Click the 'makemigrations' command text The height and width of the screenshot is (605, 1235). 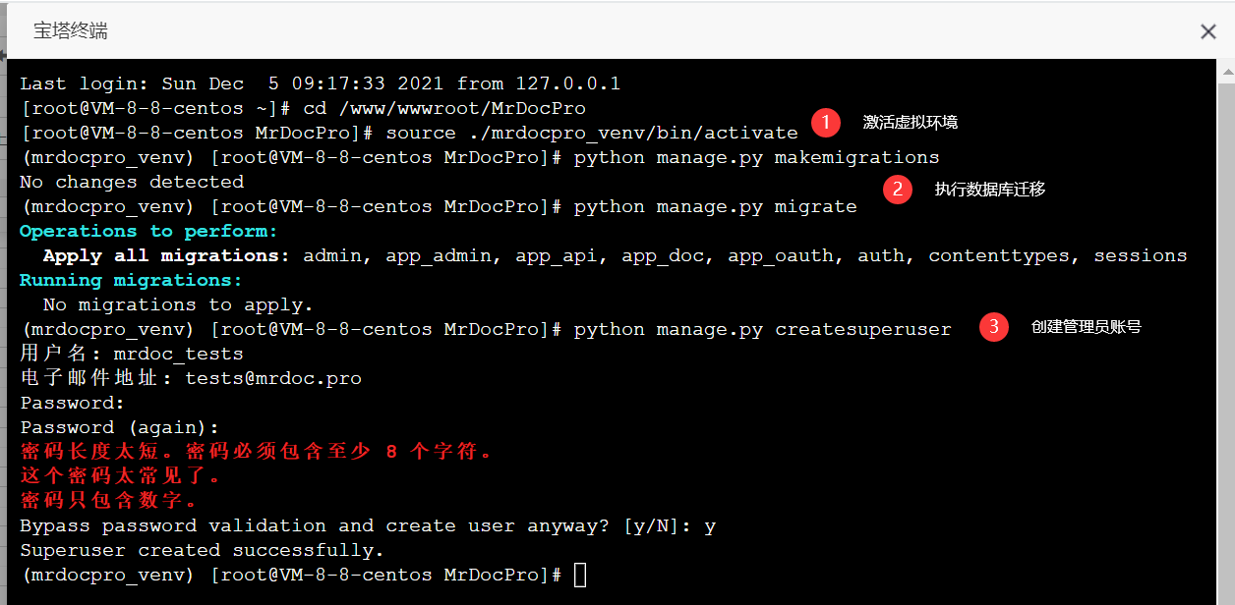pyautogui.click(x=856, y=157)
